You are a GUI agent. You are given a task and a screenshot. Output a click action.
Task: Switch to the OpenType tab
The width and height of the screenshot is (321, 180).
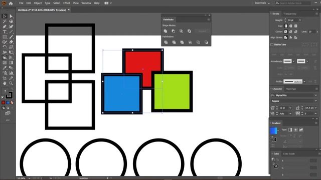click(291, 89)
